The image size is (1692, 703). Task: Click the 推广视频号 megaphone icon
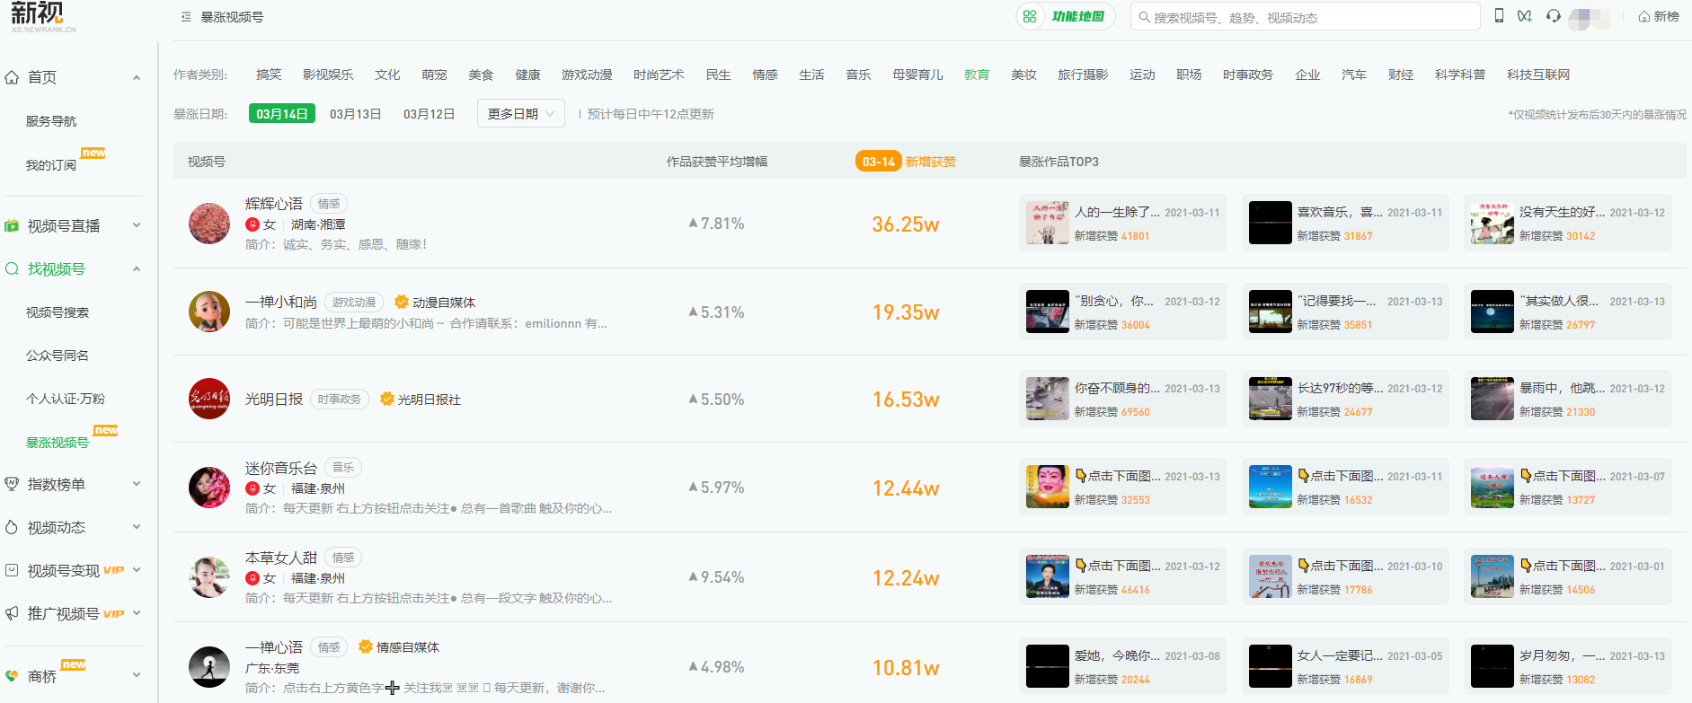pos(12,613)
